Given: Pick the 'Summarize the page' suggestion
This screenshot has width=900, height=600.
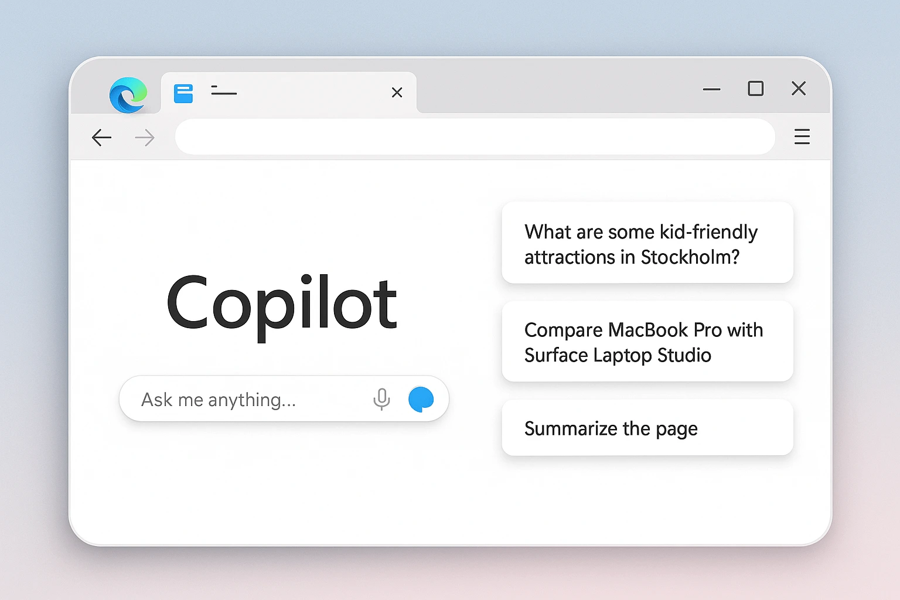Looking at the screenshot, I should [647, 428].
